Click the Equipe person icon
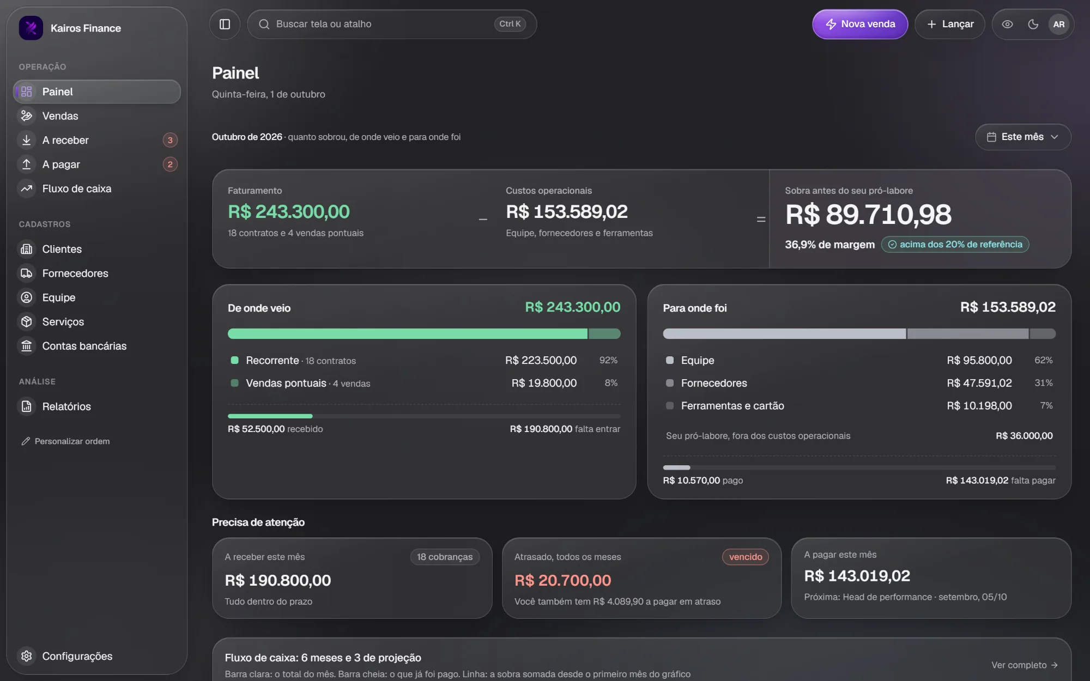This screenshot has height=681, width=1090. click(26, 297)
